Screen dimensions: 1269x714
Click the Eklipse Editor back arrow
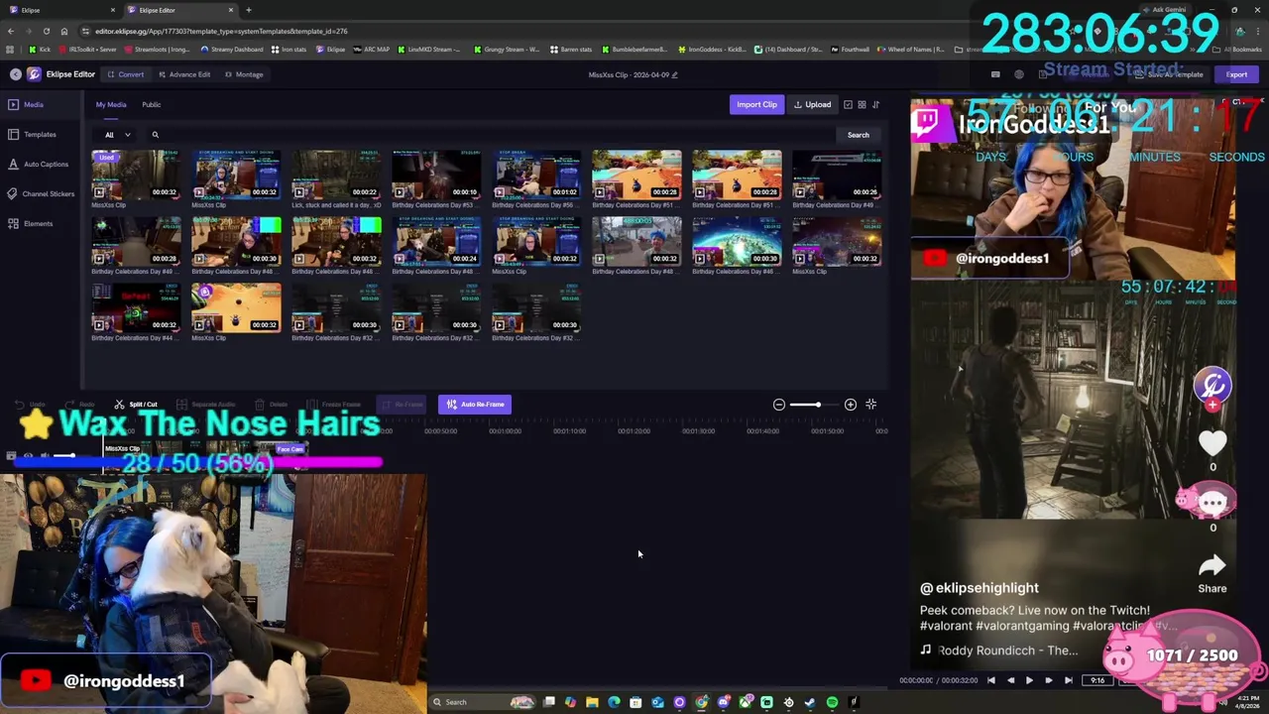pyautogui.click(x=15, y=74)
